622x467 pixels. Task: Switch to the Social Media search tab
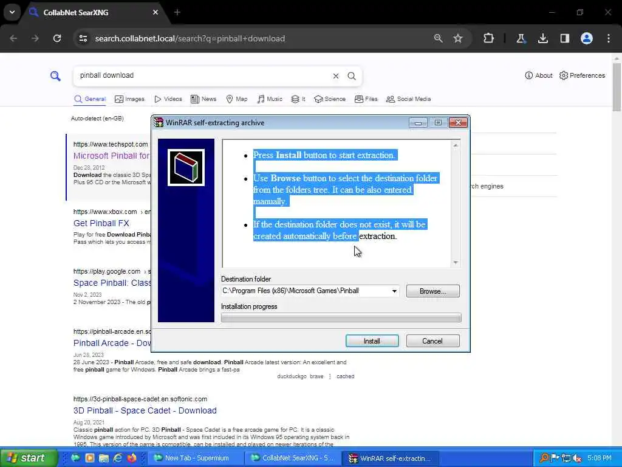click(x=409, y=99)
